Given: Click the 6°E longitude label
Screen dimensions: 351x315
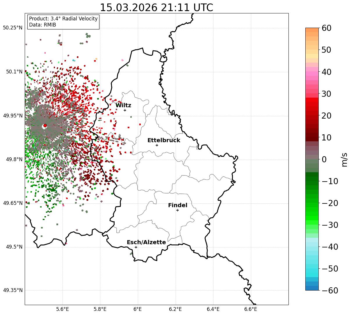Looking at the screenshot, I should pyautogui.click(x=138, y=309).
